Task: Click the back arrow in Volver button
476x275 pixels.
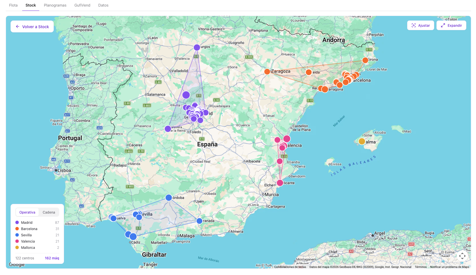Action: tap(18, 26)
